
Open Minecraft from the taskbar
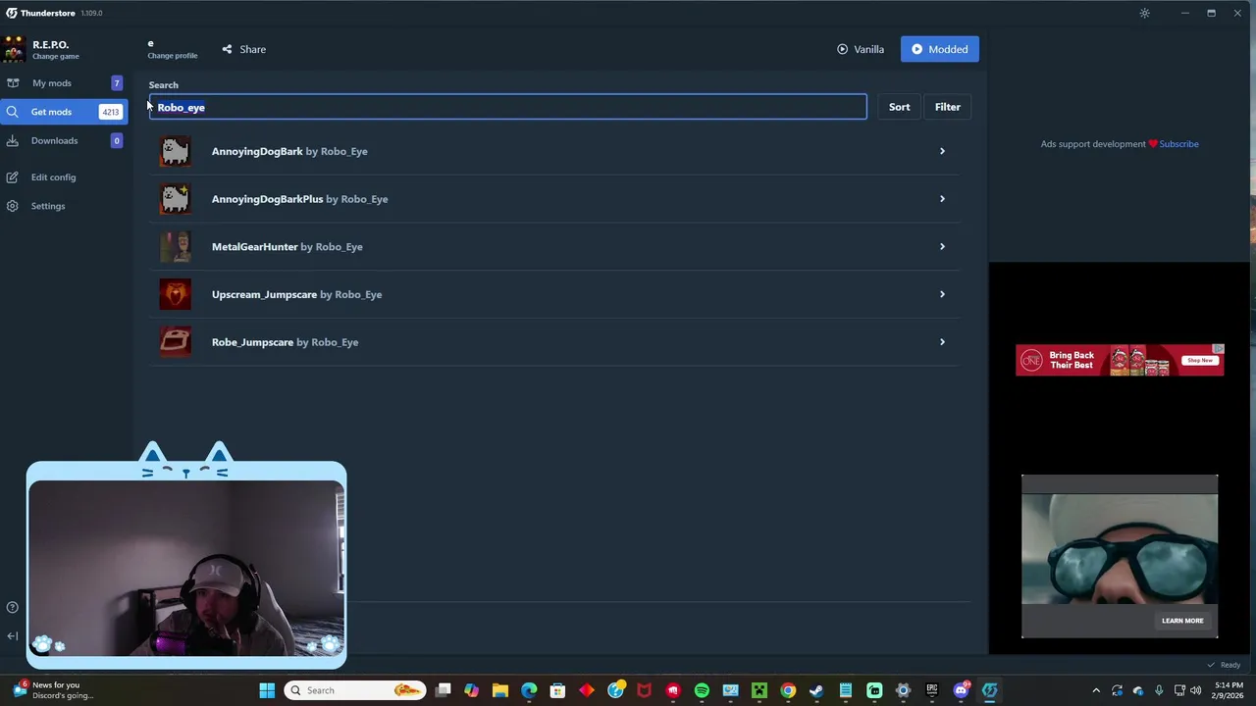pyautogui.click(x=759, y=690)
